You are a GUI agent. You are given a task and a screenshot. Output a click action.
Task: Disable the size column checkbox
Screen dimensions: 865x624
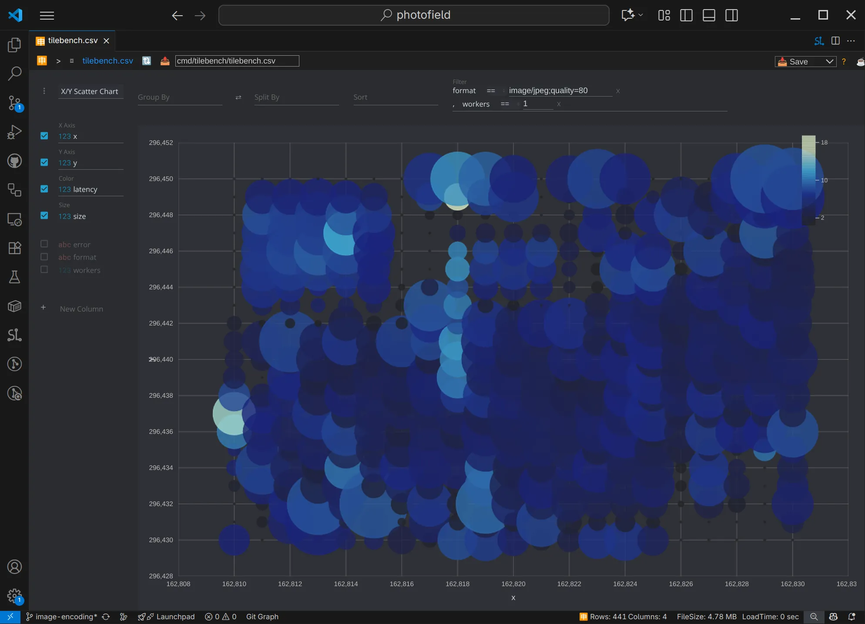(44, 215)
